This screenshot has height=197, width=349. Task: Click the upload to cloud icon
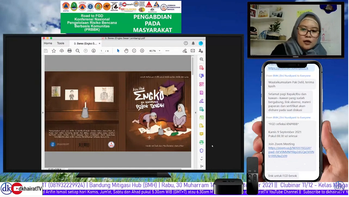click(62, 51)
